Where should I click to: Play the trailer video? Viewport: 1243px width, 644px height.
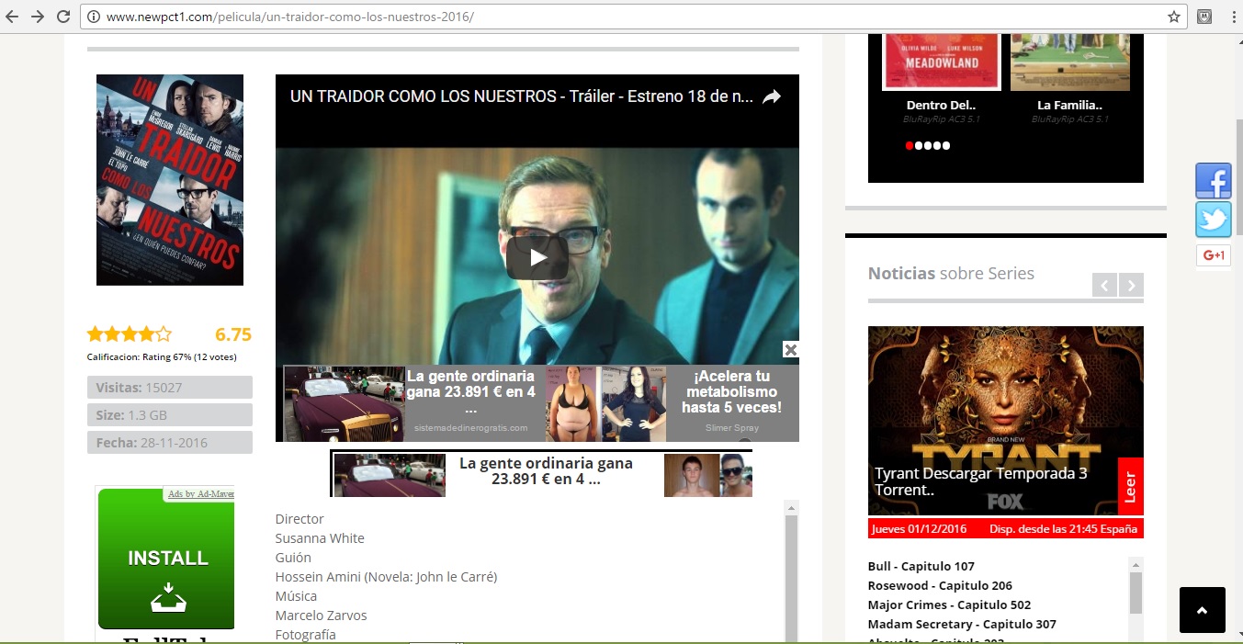(537, 258)
